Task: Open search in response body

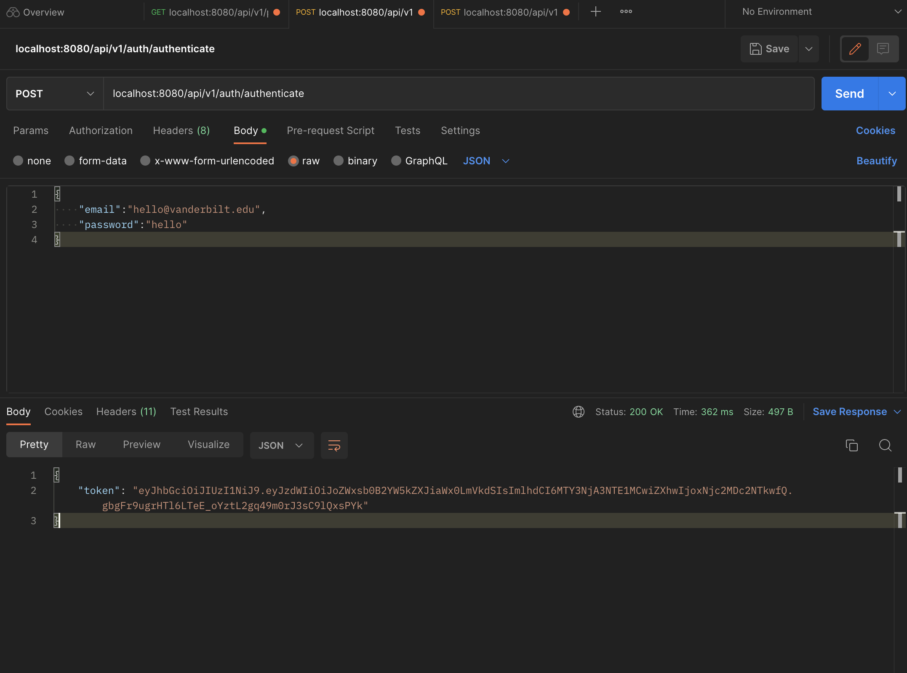Action: coord(886,445)
